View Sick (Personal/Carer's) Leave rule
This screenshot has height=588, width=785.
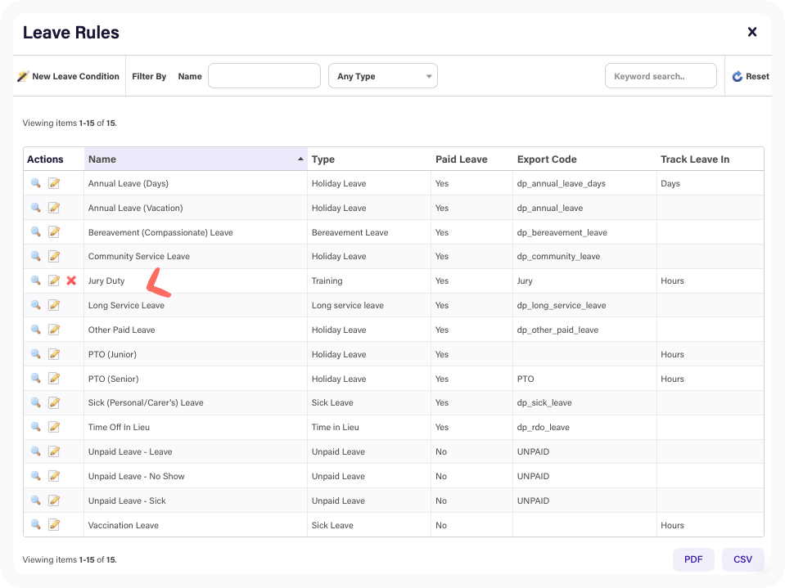coord(35,402)
